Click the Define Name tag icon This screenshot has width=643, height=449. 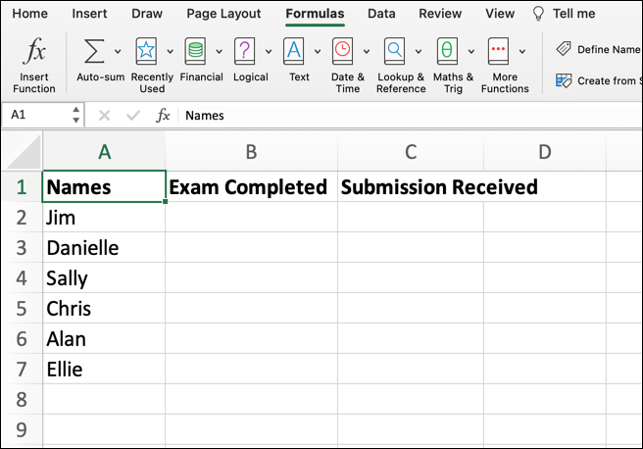pos(564,49)
